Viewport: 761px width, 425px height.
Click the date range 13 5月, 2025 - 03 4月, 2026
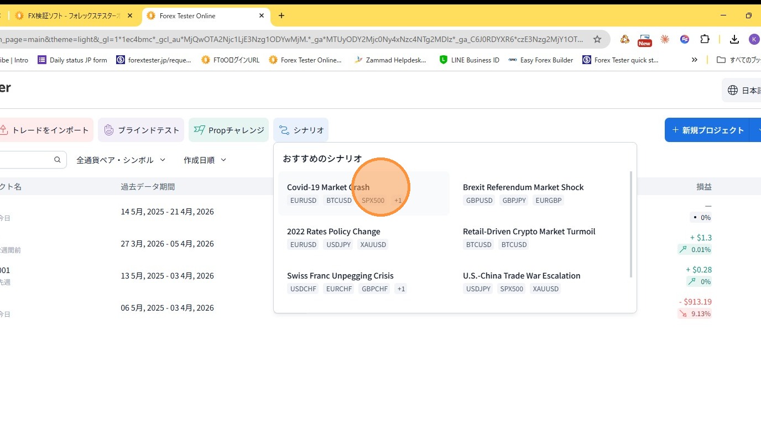pyautogui.click(x=167, y=276)
